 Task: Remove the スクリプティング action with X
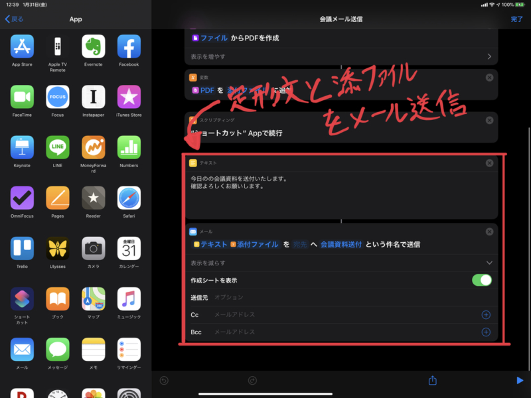[x=489, y=120]
